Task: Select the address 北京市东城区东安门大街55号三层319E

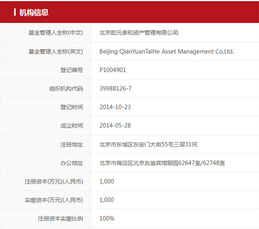Action: [x=149, y=144]
